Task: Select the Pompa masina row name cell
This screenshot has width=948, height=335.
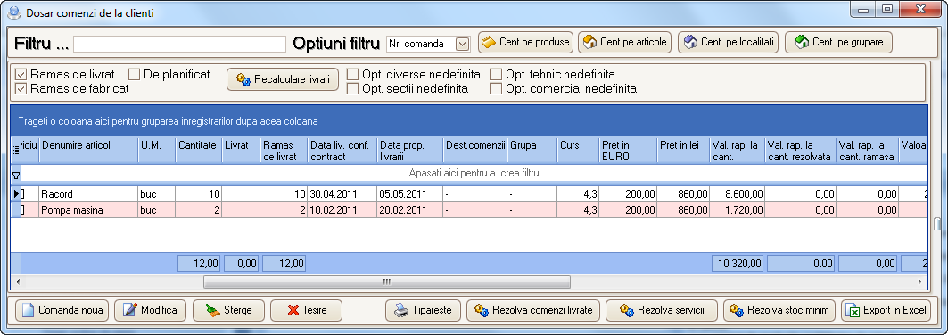Action: [89, 210]
